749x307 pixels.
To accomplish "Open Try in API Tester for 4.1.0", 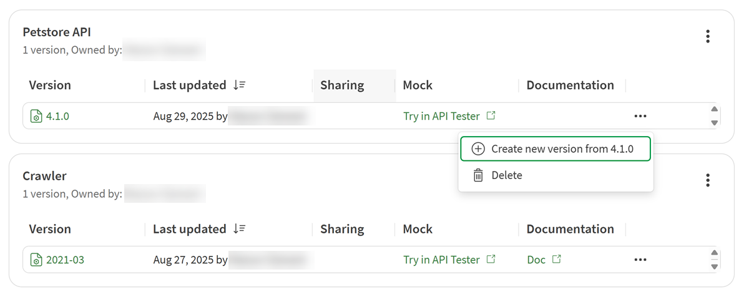I will tap(441, 116).
